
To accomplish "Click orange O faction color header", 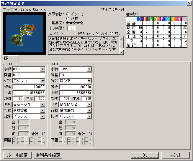I will click(173, 19).
